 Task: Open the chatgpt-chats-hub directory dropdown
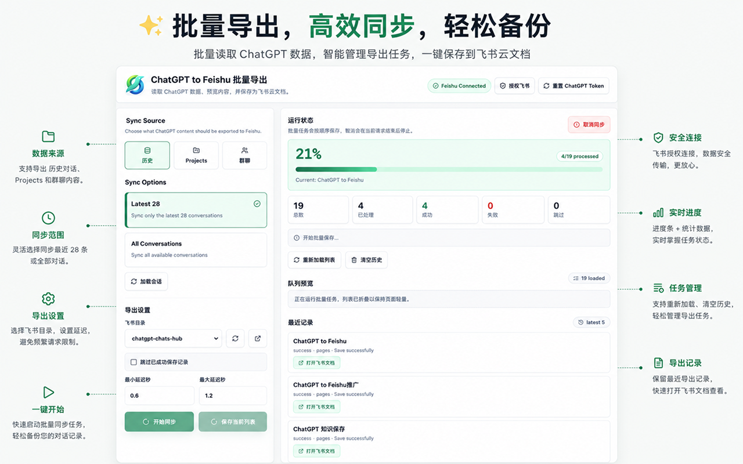pyautogui.click(x=173, y=338)
